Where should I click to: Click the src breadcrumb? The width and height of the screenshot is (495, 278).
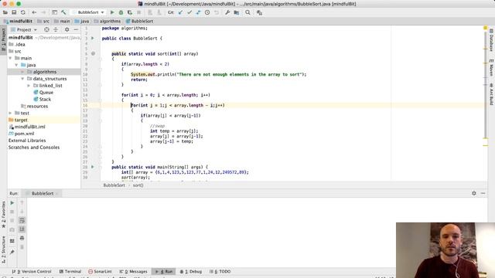(x=43, y=21)
